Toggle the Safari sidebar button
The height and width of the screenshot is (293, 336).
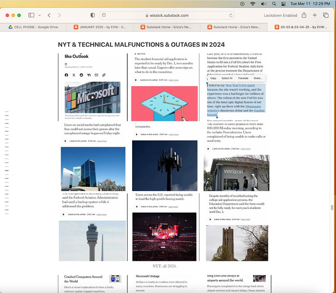tap(31, 15)
